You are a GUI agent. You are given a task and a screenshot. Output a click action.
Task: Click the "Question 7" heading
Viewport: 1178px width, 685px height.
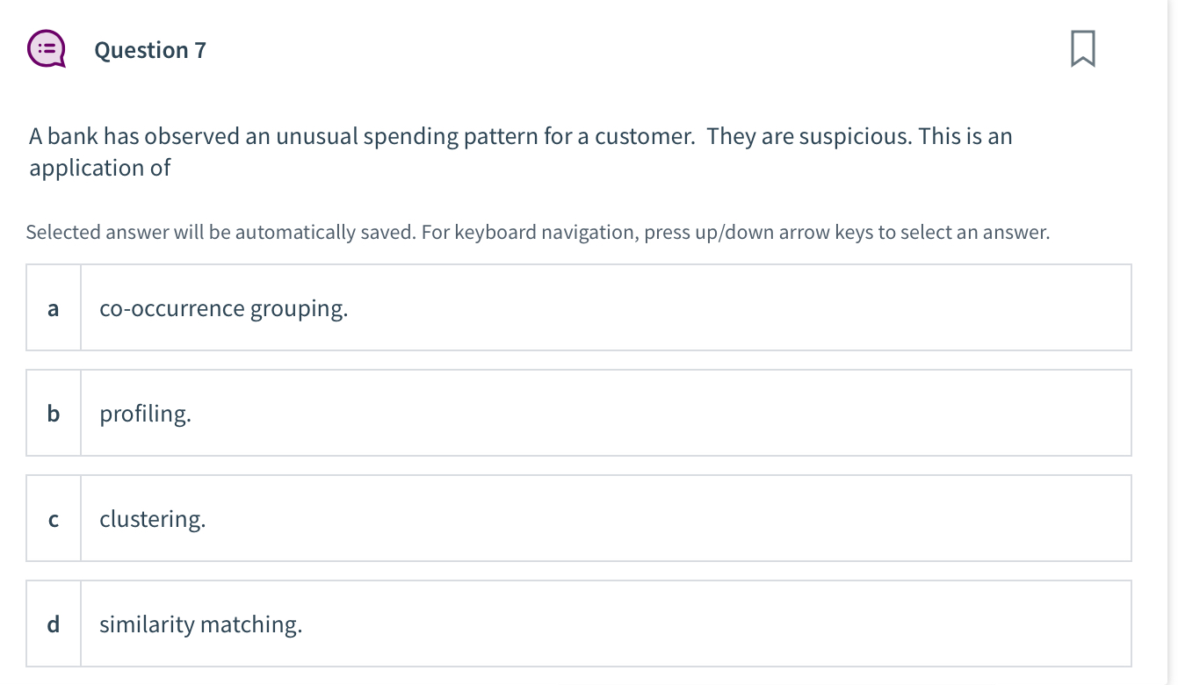[x=150, y=50]
